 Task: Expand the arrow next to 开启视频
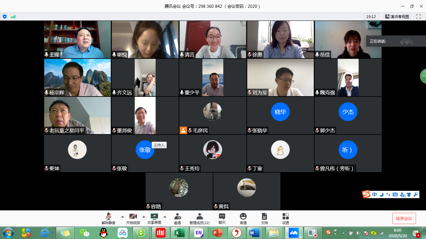[x=144, y=217]
